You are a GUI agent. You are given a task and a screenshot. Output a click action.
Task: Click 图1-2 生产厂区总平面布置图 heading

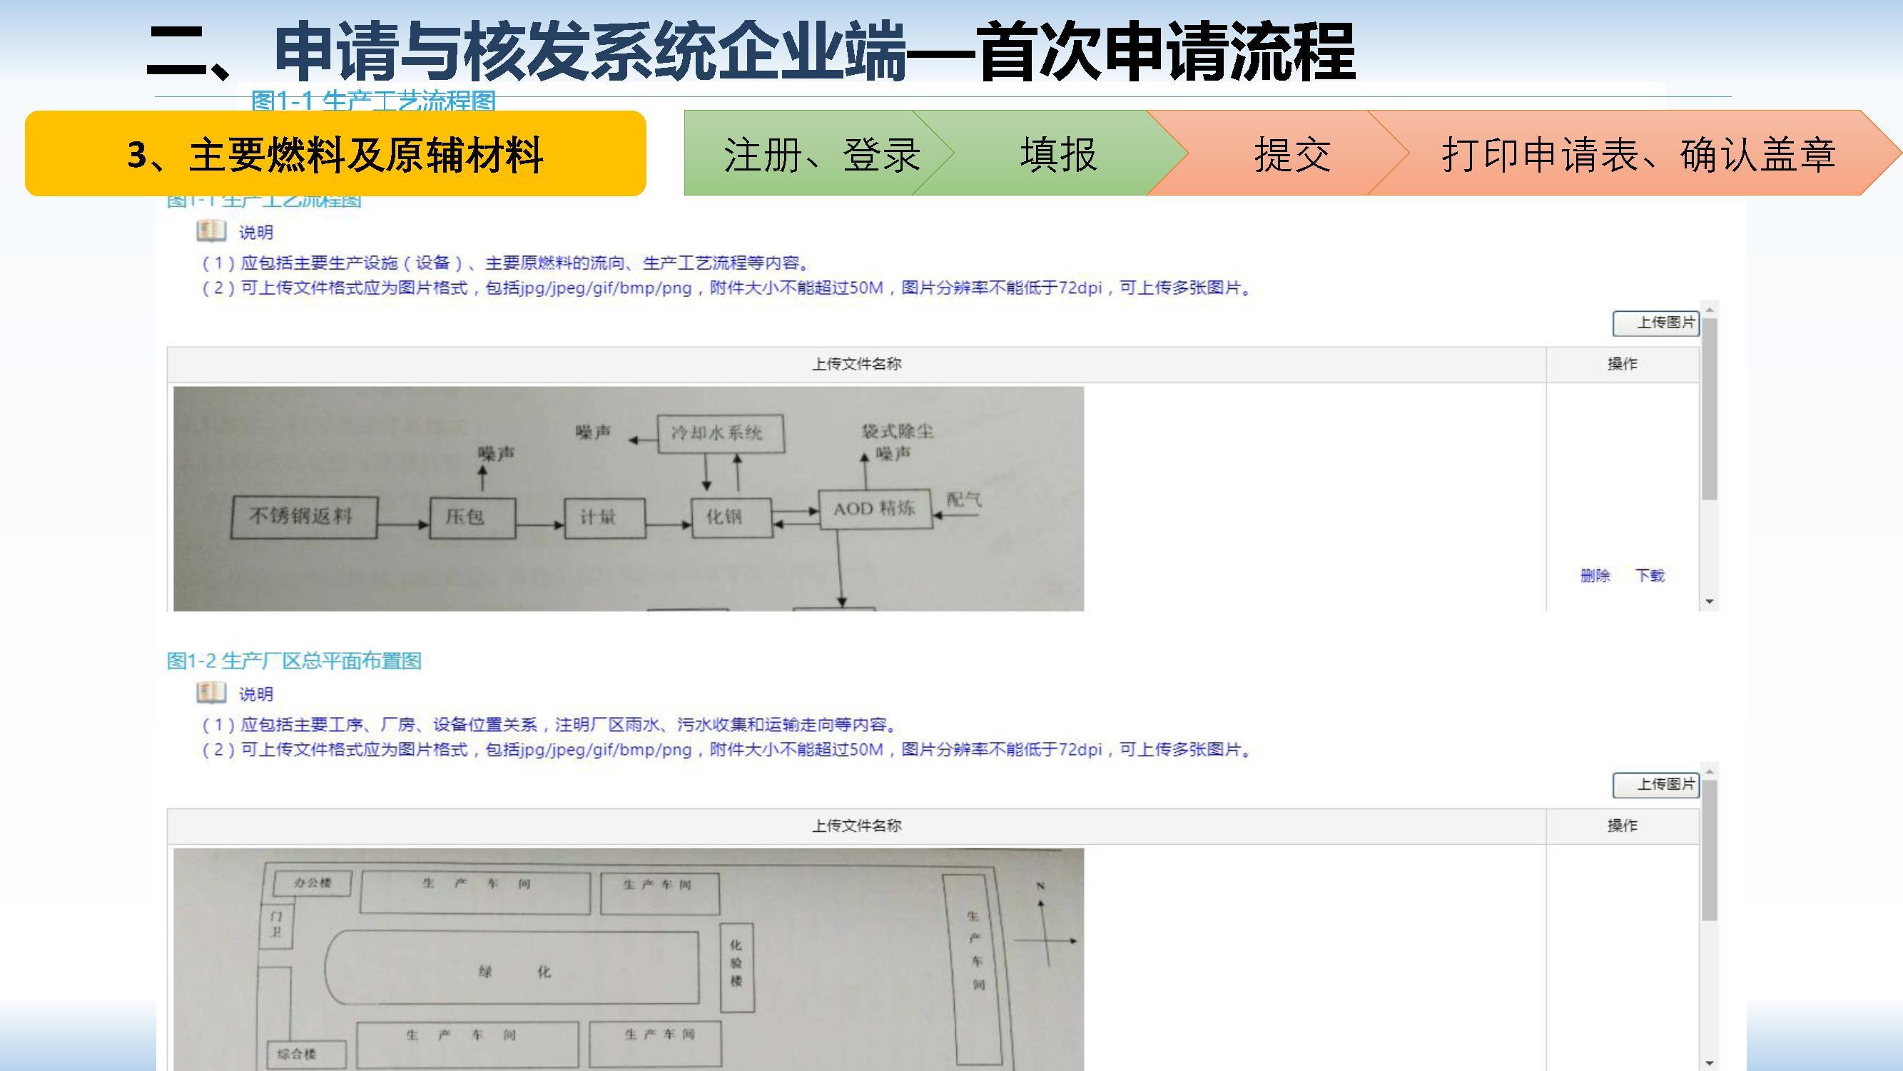click(x=294, y=660)
